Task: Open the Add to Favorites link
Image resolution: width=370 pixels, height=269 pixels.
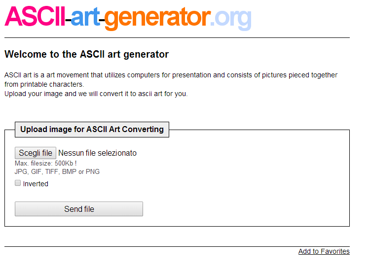Action: pyautogui.click(x=324, y=251)
